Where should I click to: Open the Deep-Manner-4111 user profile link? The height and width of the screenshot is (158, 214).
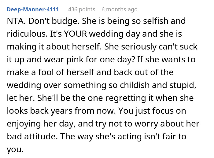point(33,9)
